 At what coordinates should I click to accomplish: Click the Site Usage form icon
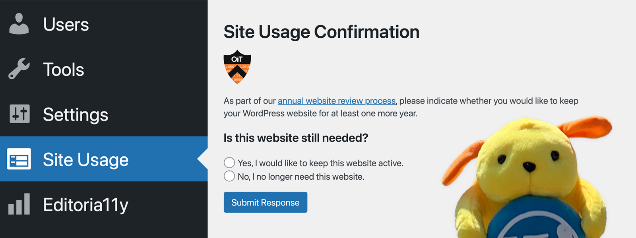(19, 159)
